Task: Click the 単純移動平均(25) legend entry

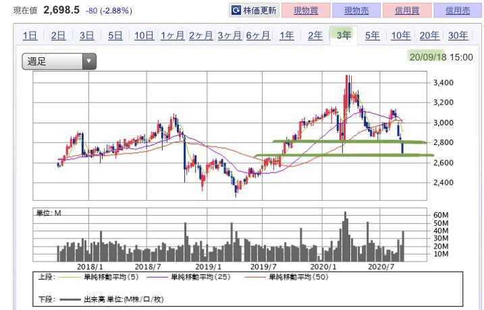Action: tap(189, 277)
